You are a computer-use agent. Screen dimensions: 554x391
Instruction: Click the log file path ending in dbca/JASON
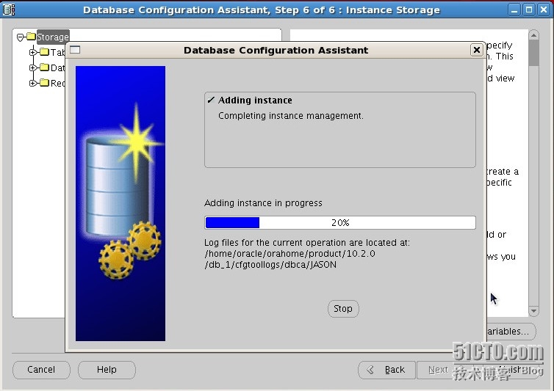coord(289,259)
